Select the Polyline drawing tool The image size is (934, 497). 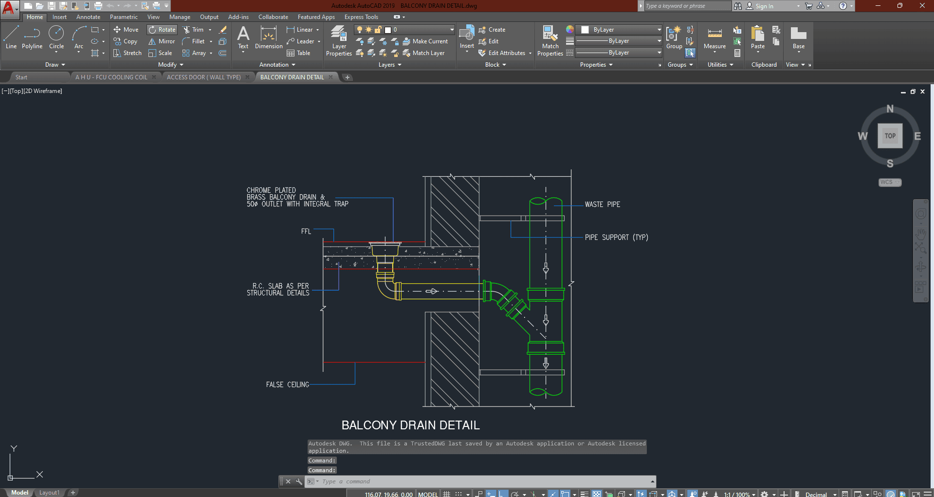(32, 38)
